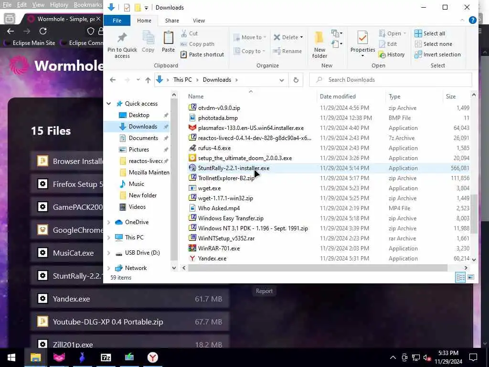Click the Report link on Wormhole page
This screenshot has width=489, height=367.
point(264,291)
